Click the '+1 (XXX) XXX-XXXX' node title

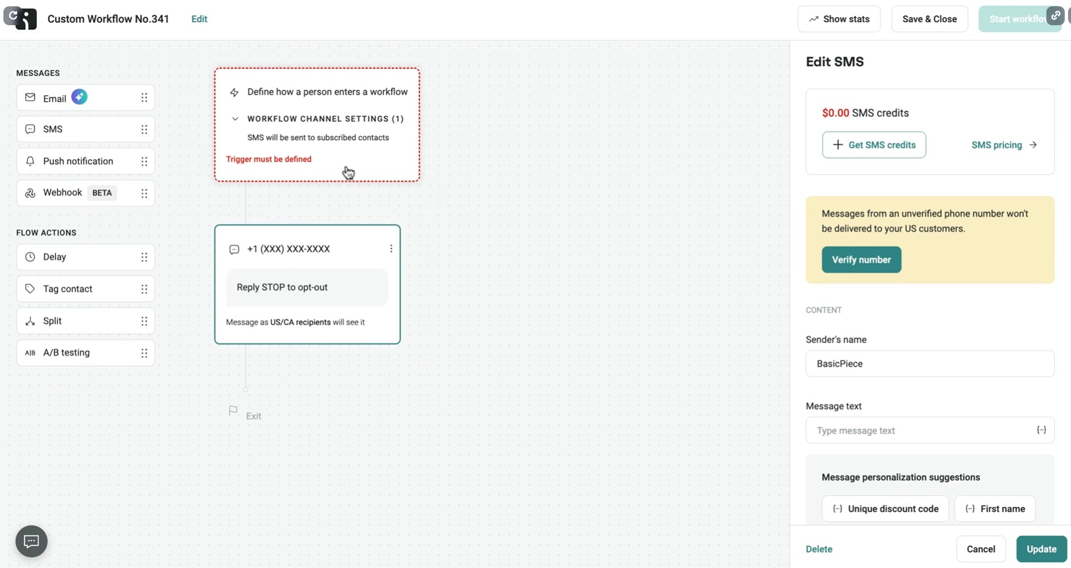tap(288, 249)
